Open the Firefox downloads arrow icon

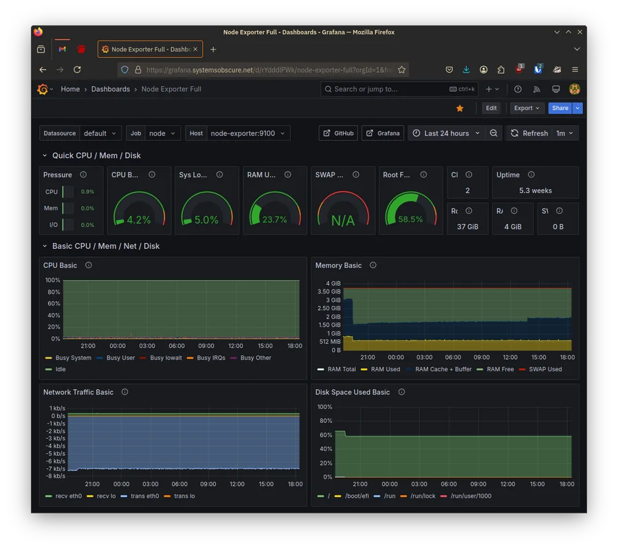click(466, 69)
